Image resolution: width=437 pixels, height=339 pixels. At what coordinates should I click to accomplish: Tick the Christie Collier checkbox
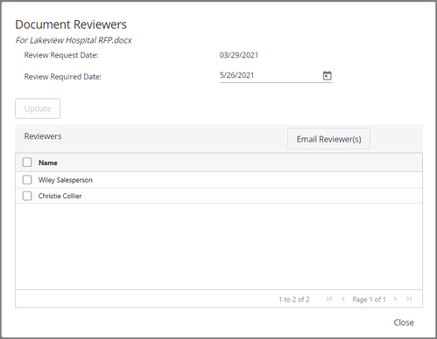tap(27, 196)
